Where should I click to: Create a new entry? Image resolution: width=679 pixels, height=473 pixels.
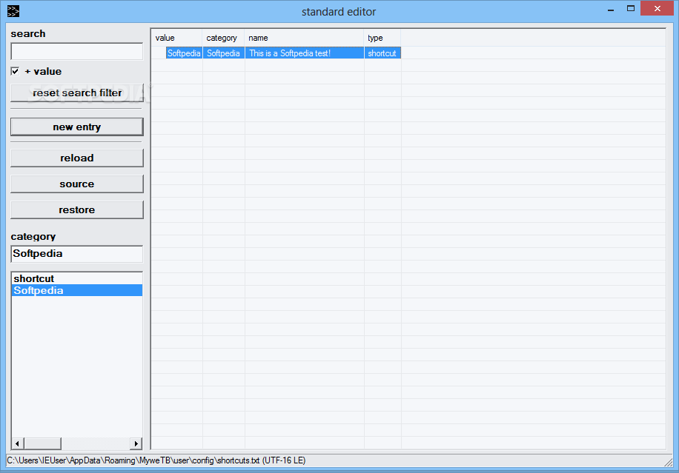pyautogui.click(x=76, y=127)
